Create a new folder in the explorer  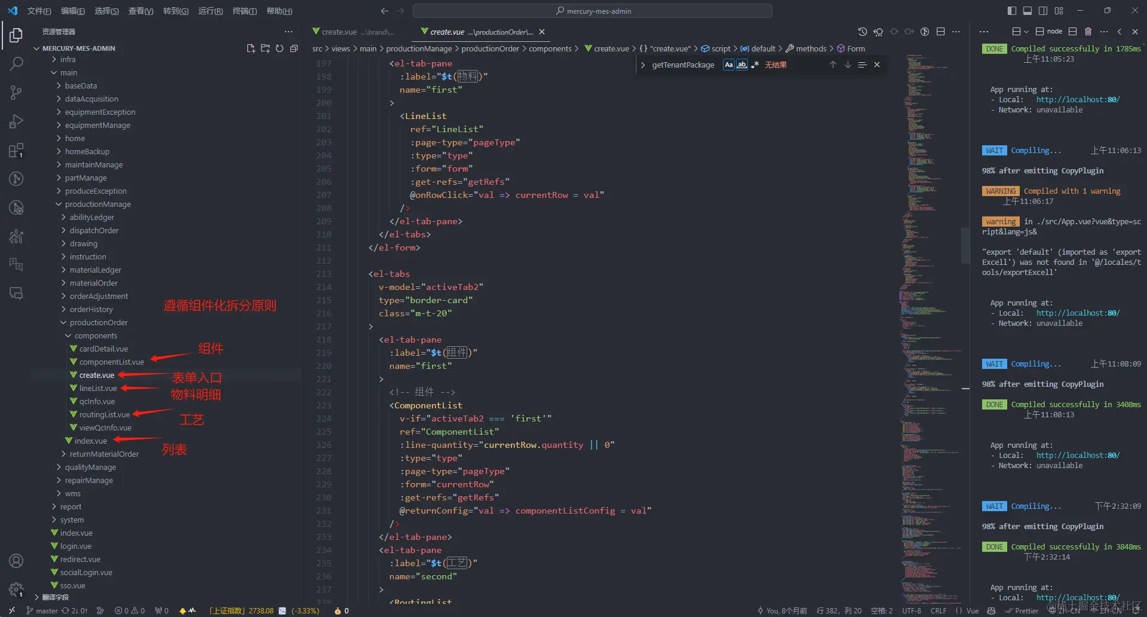click(x=265, y=48)
